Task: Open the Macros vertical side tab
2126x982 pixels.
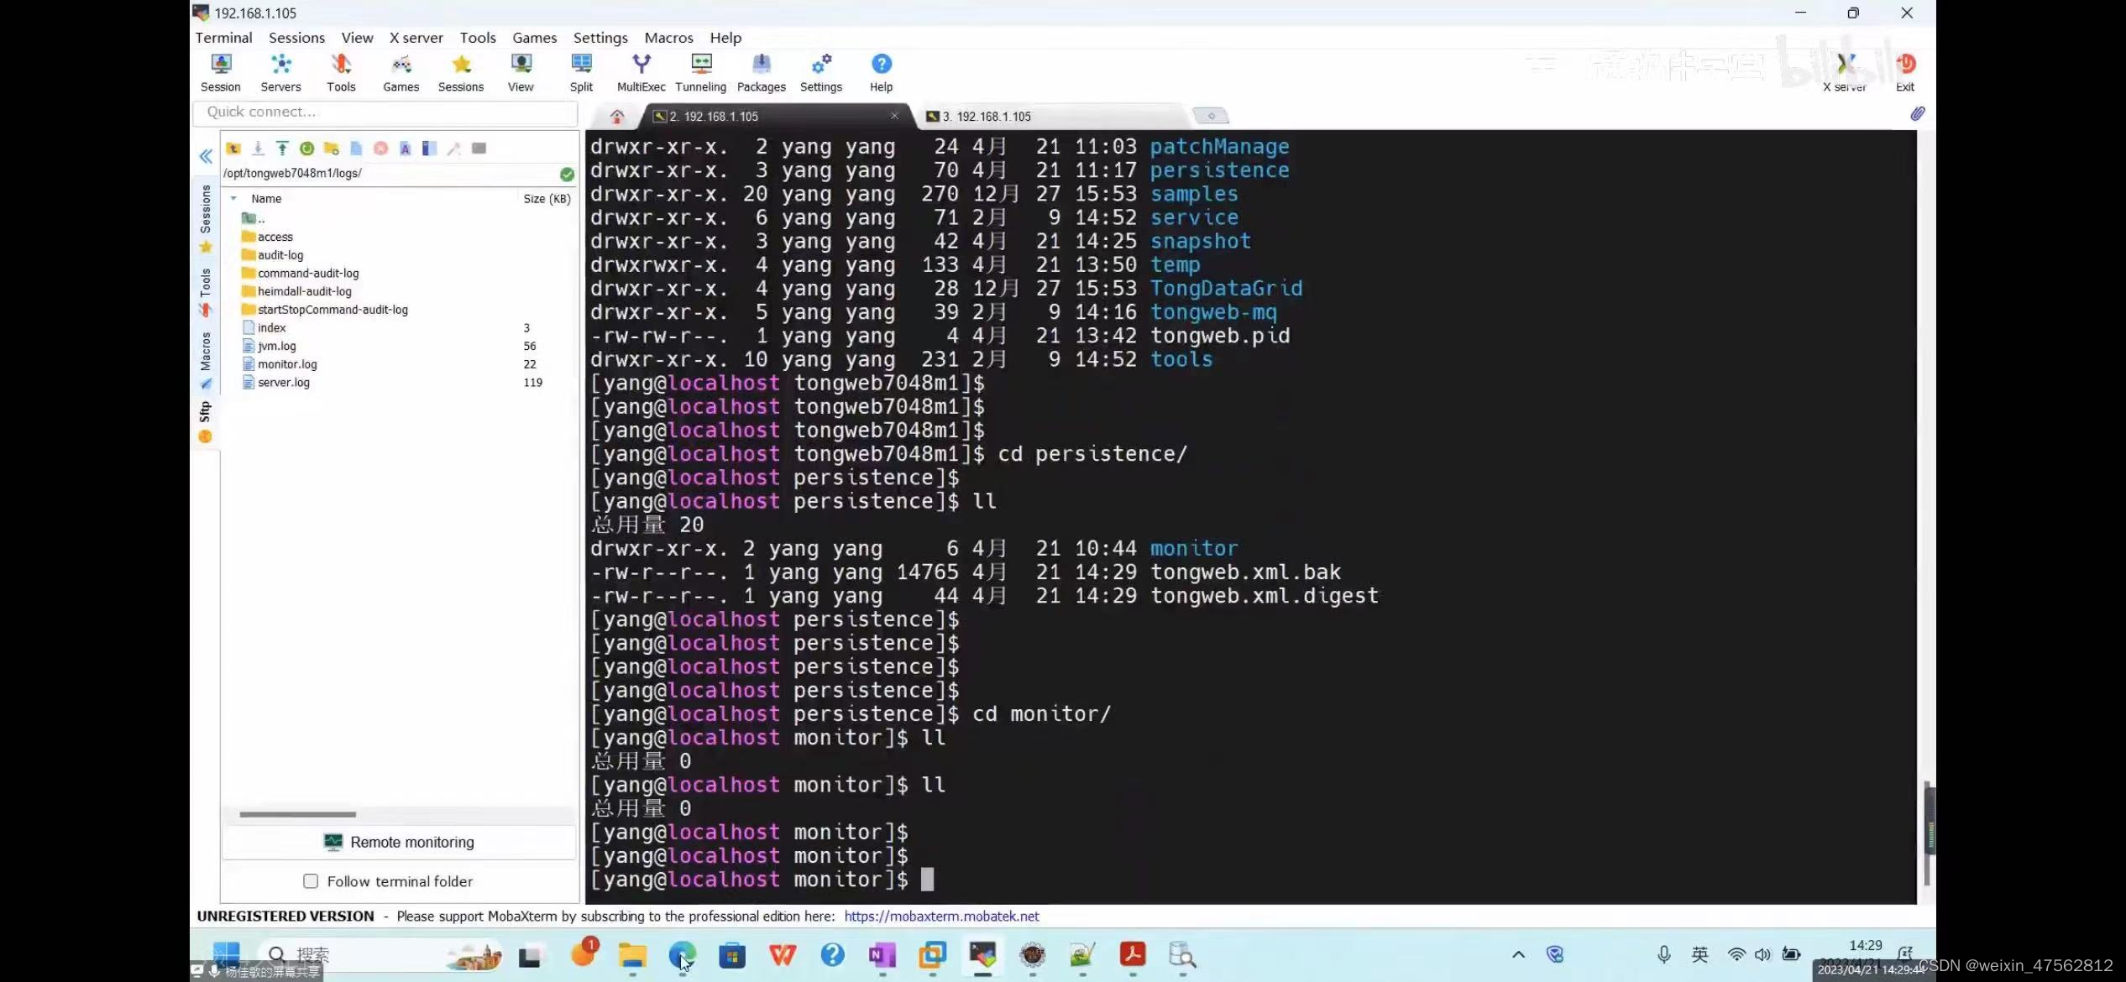Action: coord(206,352)
